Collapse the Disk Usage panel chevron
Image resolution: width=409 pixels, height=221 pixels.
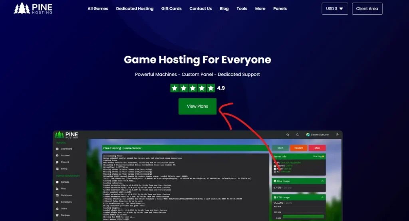[322, 181]
